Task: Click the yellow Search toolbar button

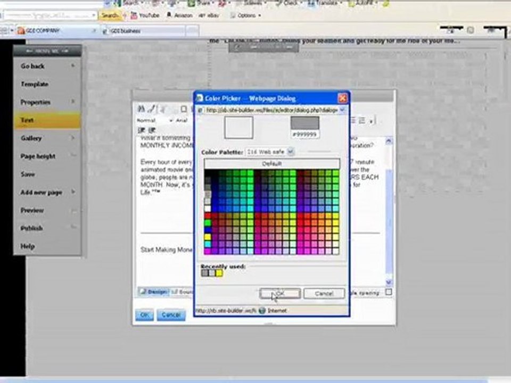Action: coord(110,15)
